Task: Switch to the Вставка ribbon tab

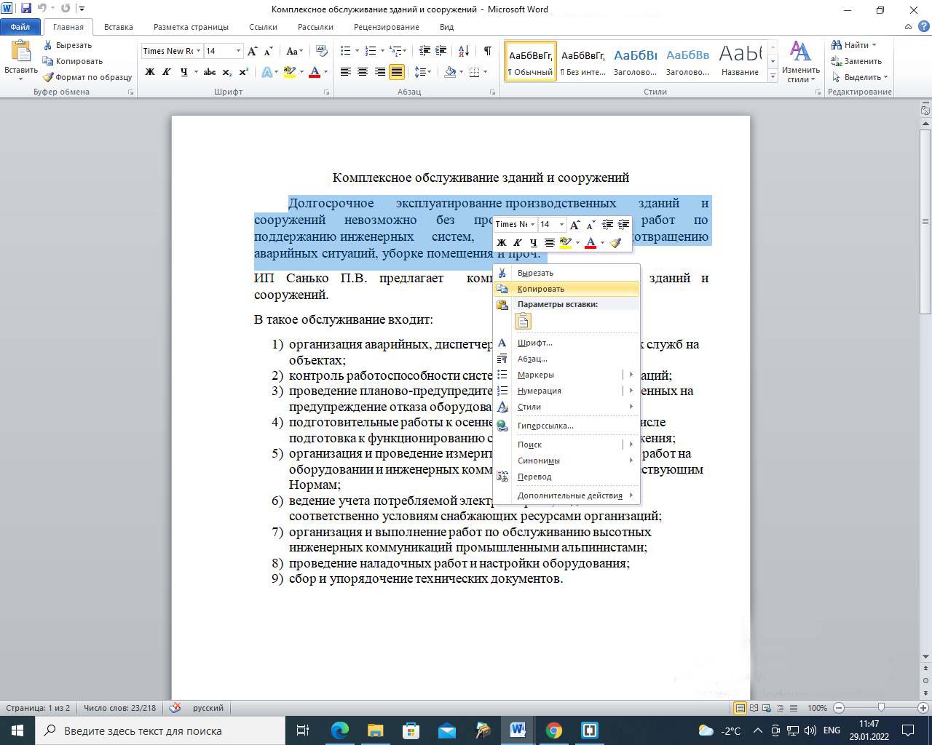Action: 118,27
